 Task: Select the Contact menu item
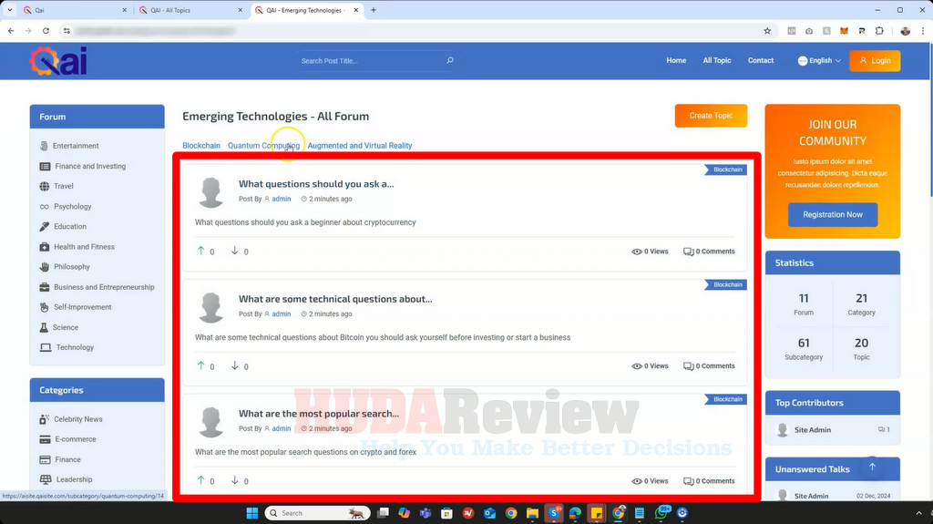(x=760, y=61)
